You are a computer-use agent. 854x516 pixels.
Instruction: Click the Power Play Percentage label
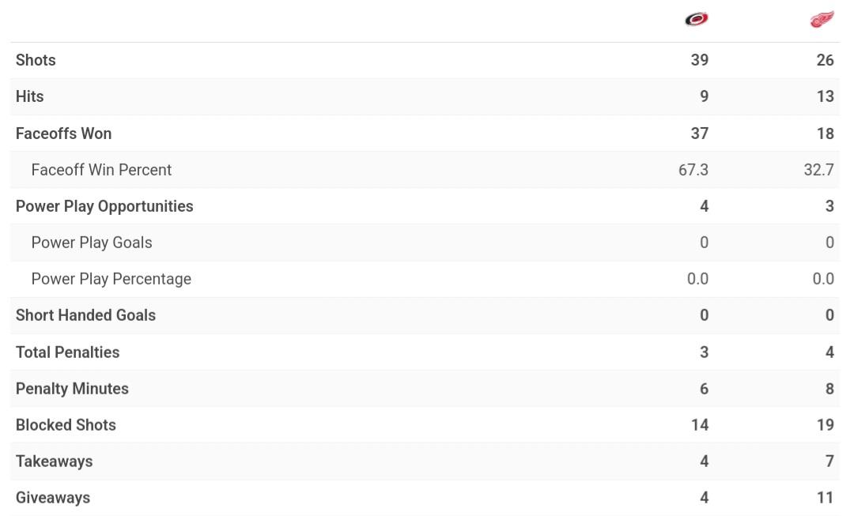click(x=111, y=279)
